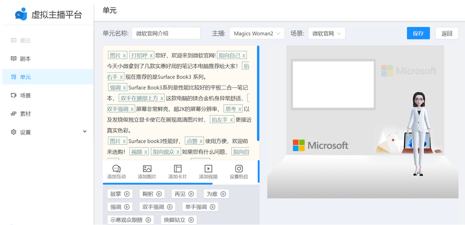
Task: Click the text 现在推荐的是Surface Book3 系列。
Action: pos(166,77)
